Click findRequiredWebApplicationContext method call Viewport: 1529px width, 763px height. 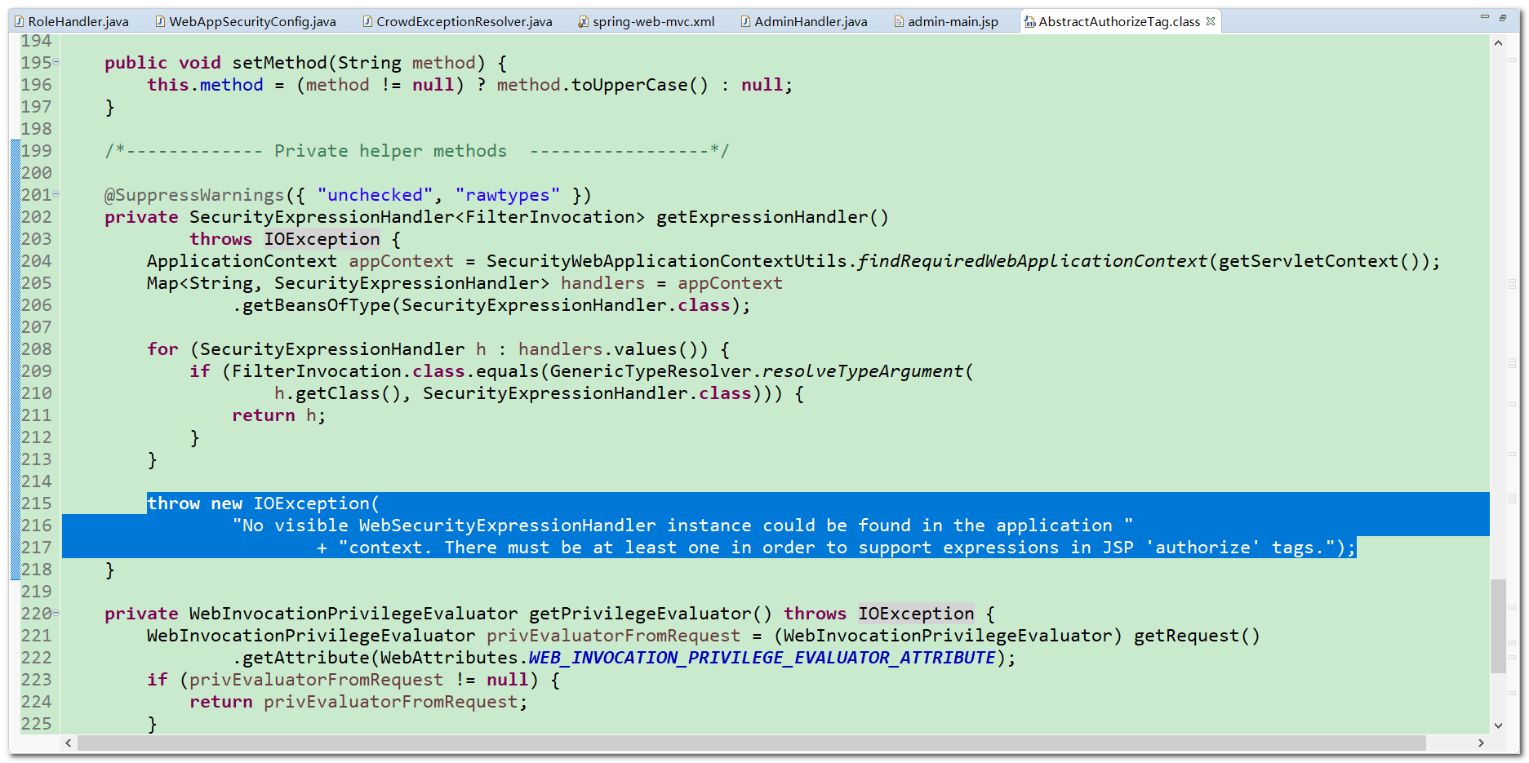coord(1032,261)
